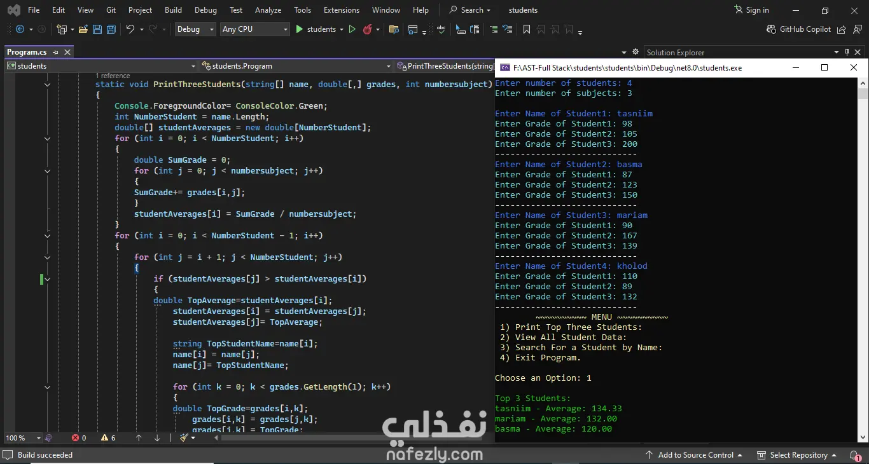Click the console window vertical scrollbar
The image size is (869, 464).
863,261
